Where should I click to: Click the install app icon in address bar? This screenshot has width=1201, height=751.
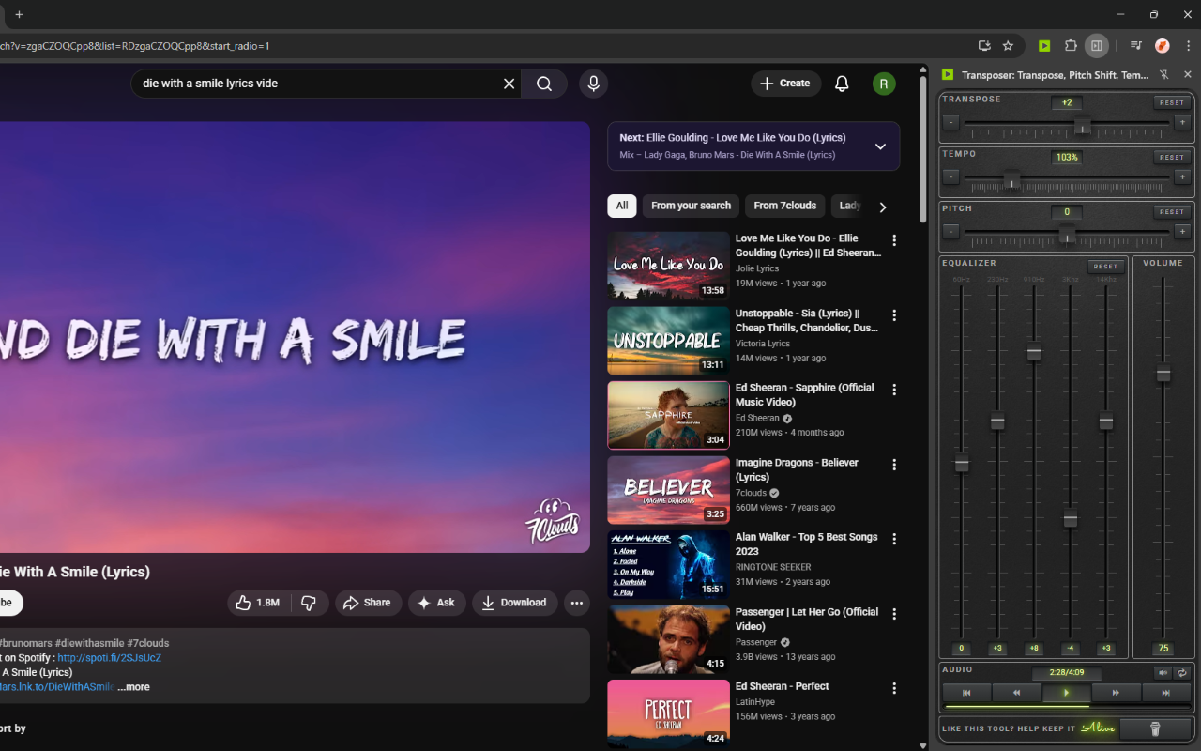pos(984,45)
